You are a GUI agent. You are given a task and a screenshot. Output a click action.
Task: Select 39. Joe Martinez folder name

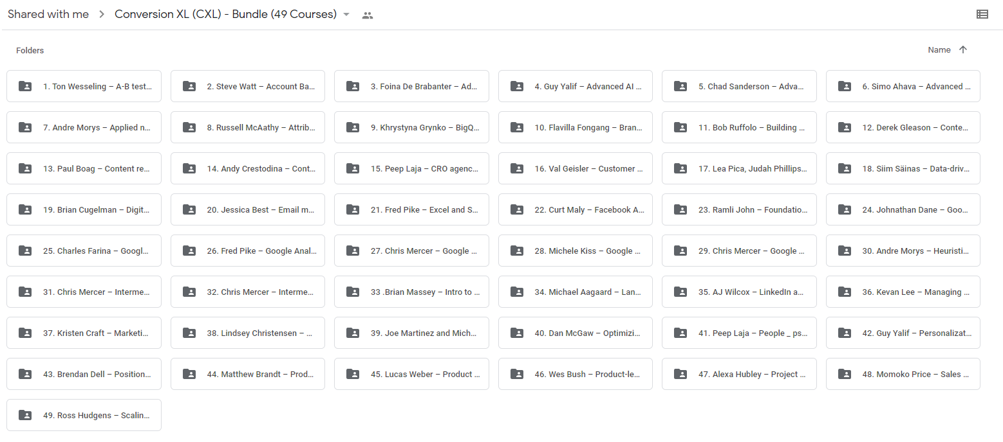[x=425, y=333]
